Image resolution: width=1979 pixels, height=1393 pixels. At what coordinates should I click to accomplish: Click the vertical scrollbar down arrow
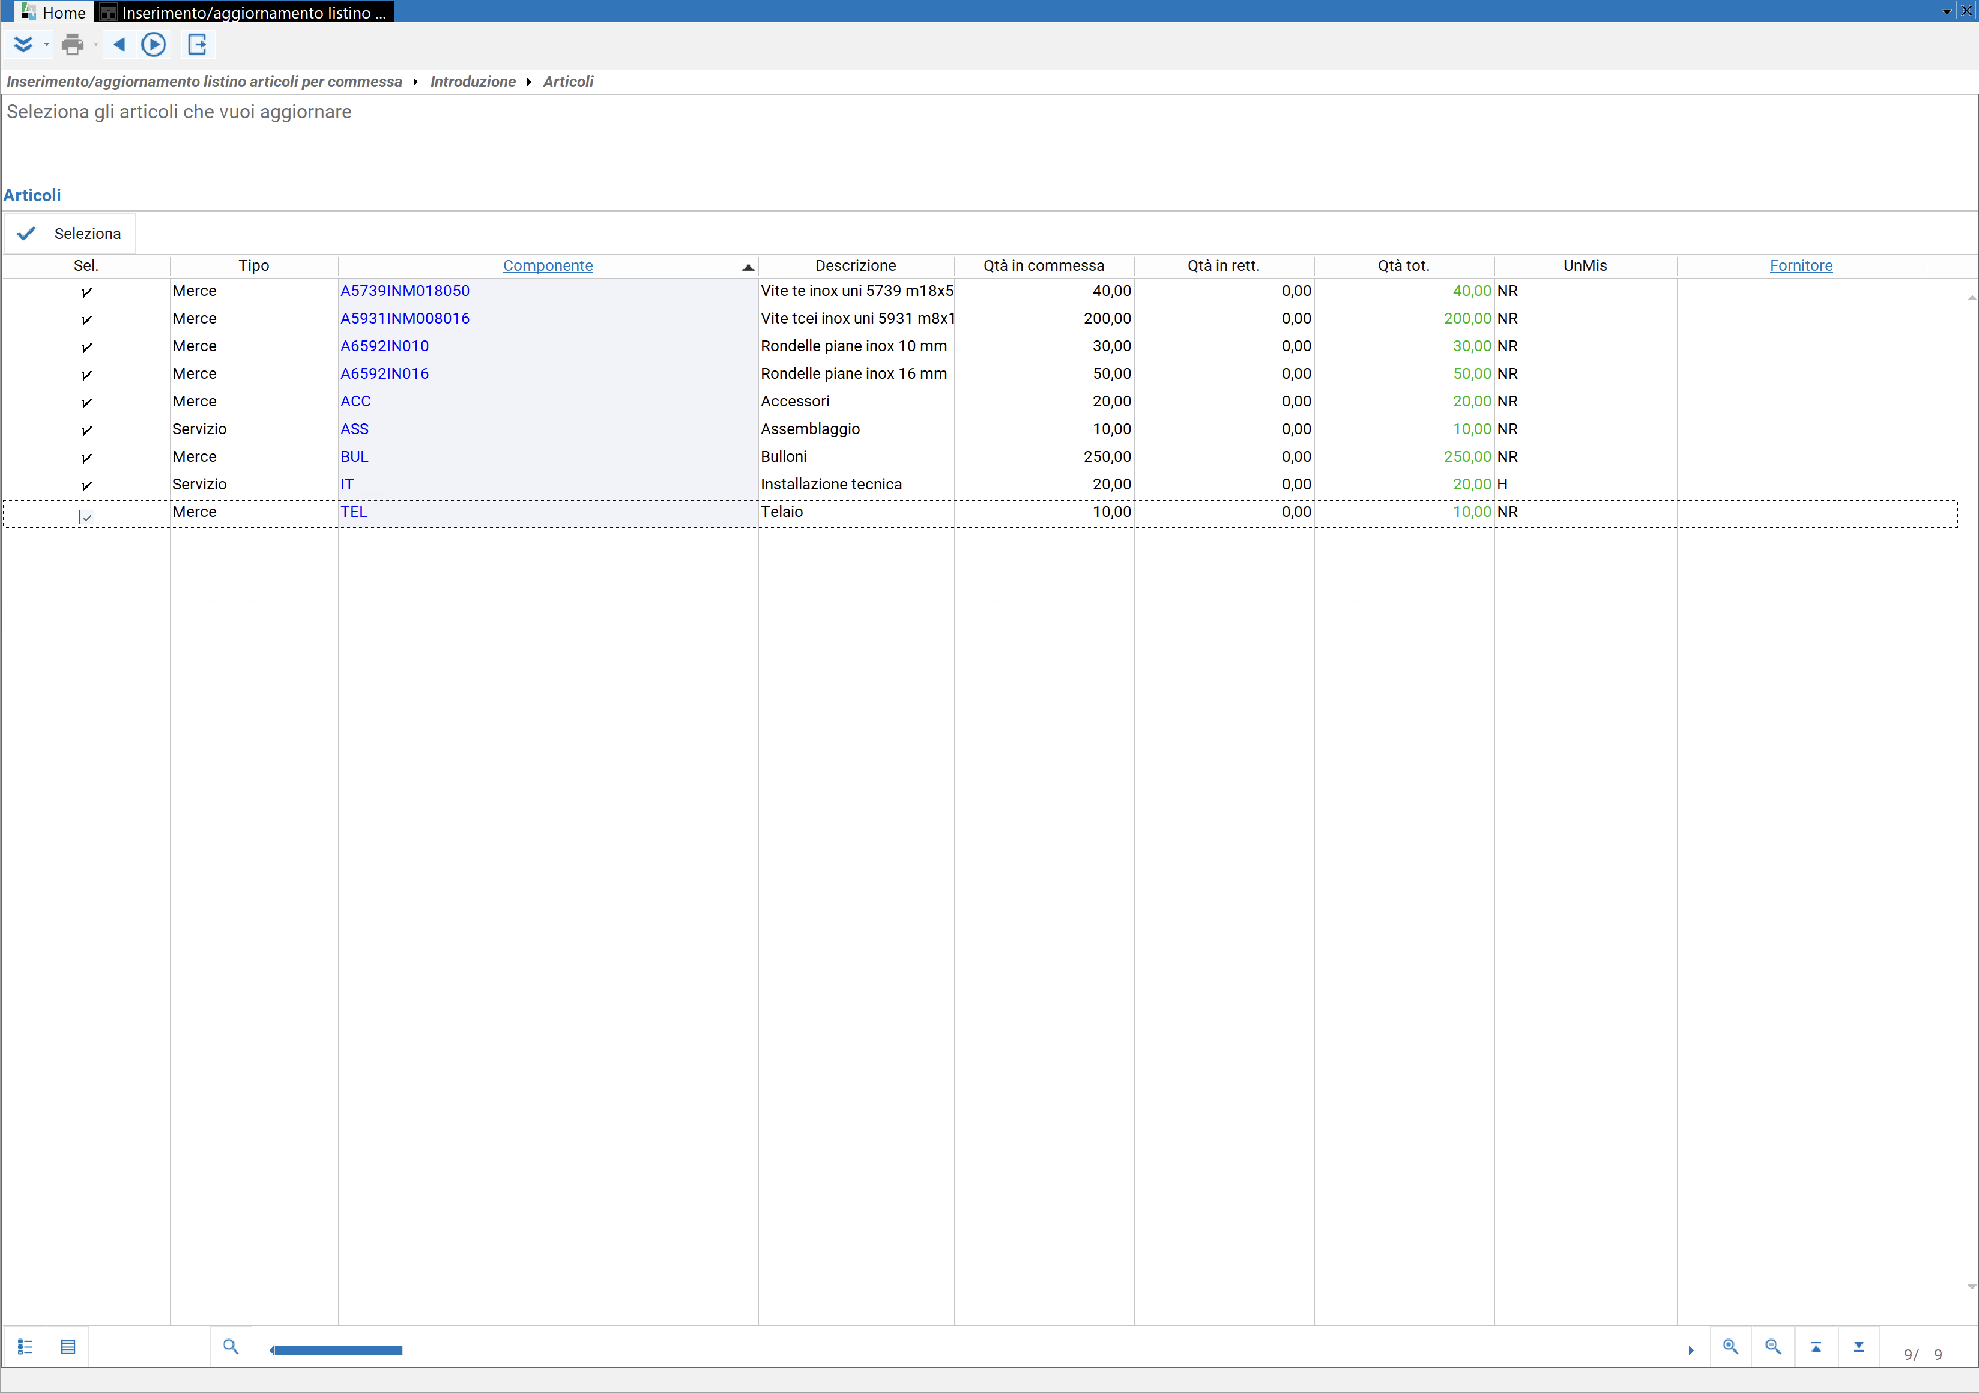point(1971,1287)
